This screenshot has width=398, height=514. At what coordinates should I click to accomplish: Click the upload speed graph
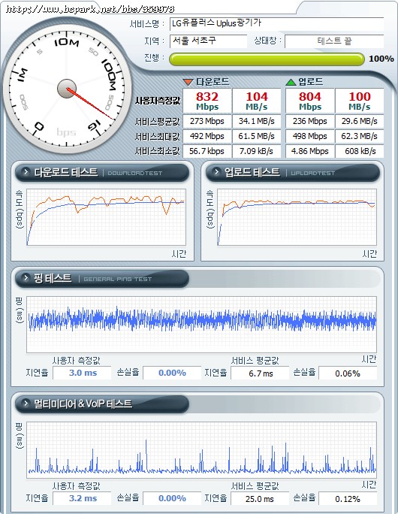[x=297, y=217]
